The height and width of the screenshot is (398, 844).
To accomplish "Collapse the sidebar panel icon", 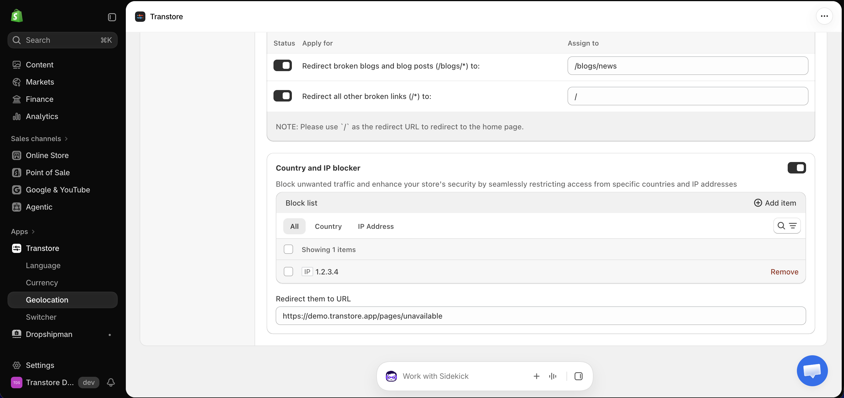I will 112,17.
